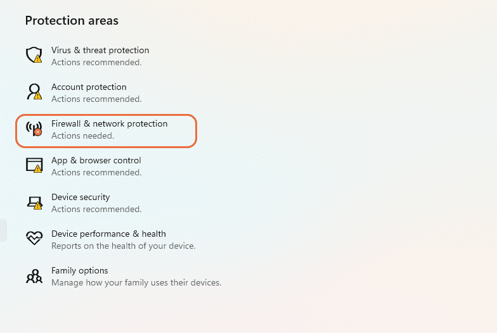Open the Device security area
This screenshot has width=497, height=333.
[x=81, y=198]
